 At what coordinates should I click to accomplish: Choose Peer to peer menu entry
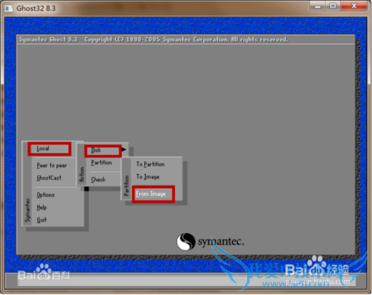point(52,165)
